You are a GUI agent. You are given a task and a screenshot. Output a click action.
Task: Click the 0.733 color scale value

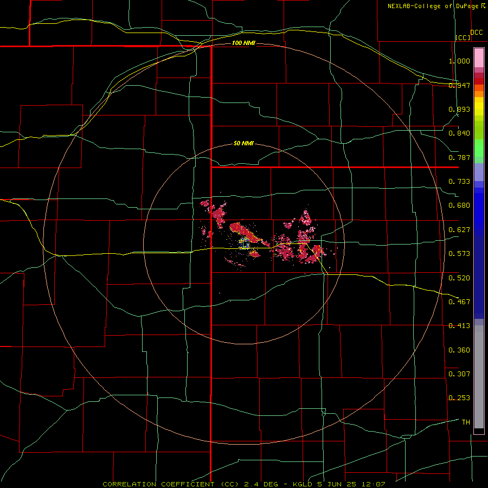click(459, 182)
